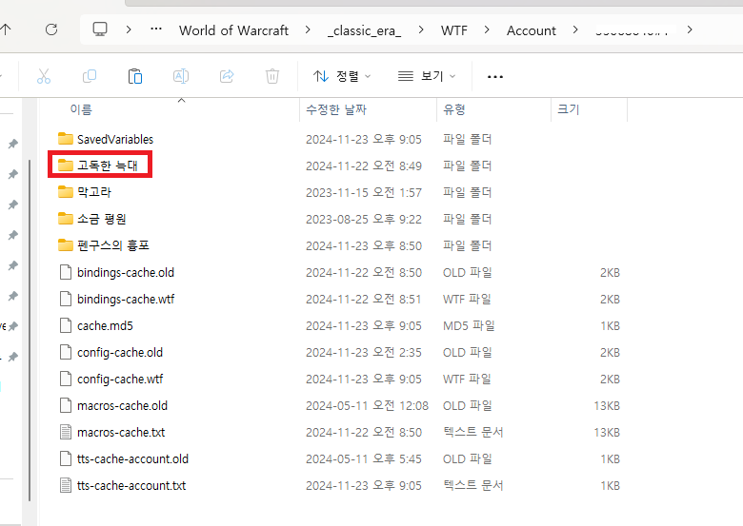743x526 pixels.
Task: Click 1KB size of cache.md5
Action: [610, 326]
